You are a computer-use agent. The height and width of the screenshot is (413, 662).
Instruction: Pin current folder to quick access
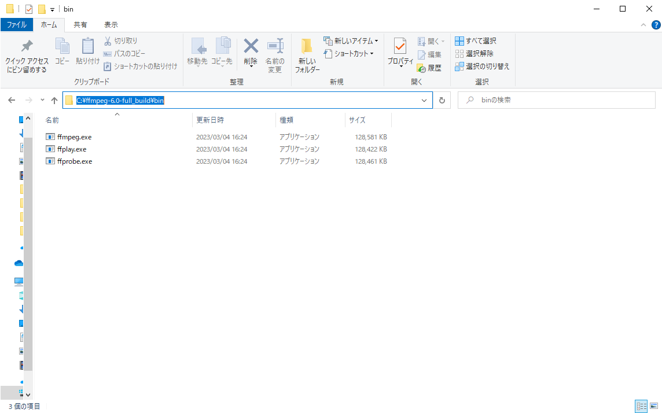click(x=26, y=54)
